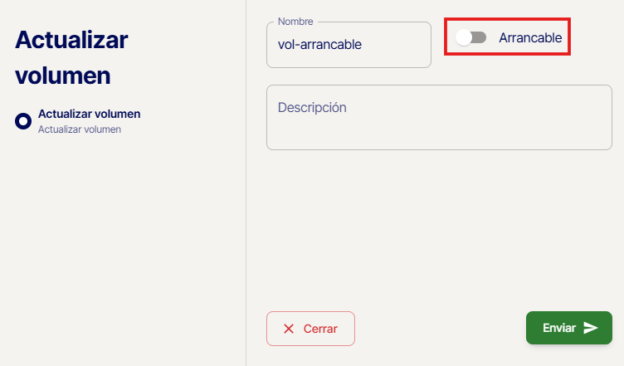Screen dimensions: 624x366
Task: Click the small Actualizar volumen step subtitle
Action: click(80, 129)
